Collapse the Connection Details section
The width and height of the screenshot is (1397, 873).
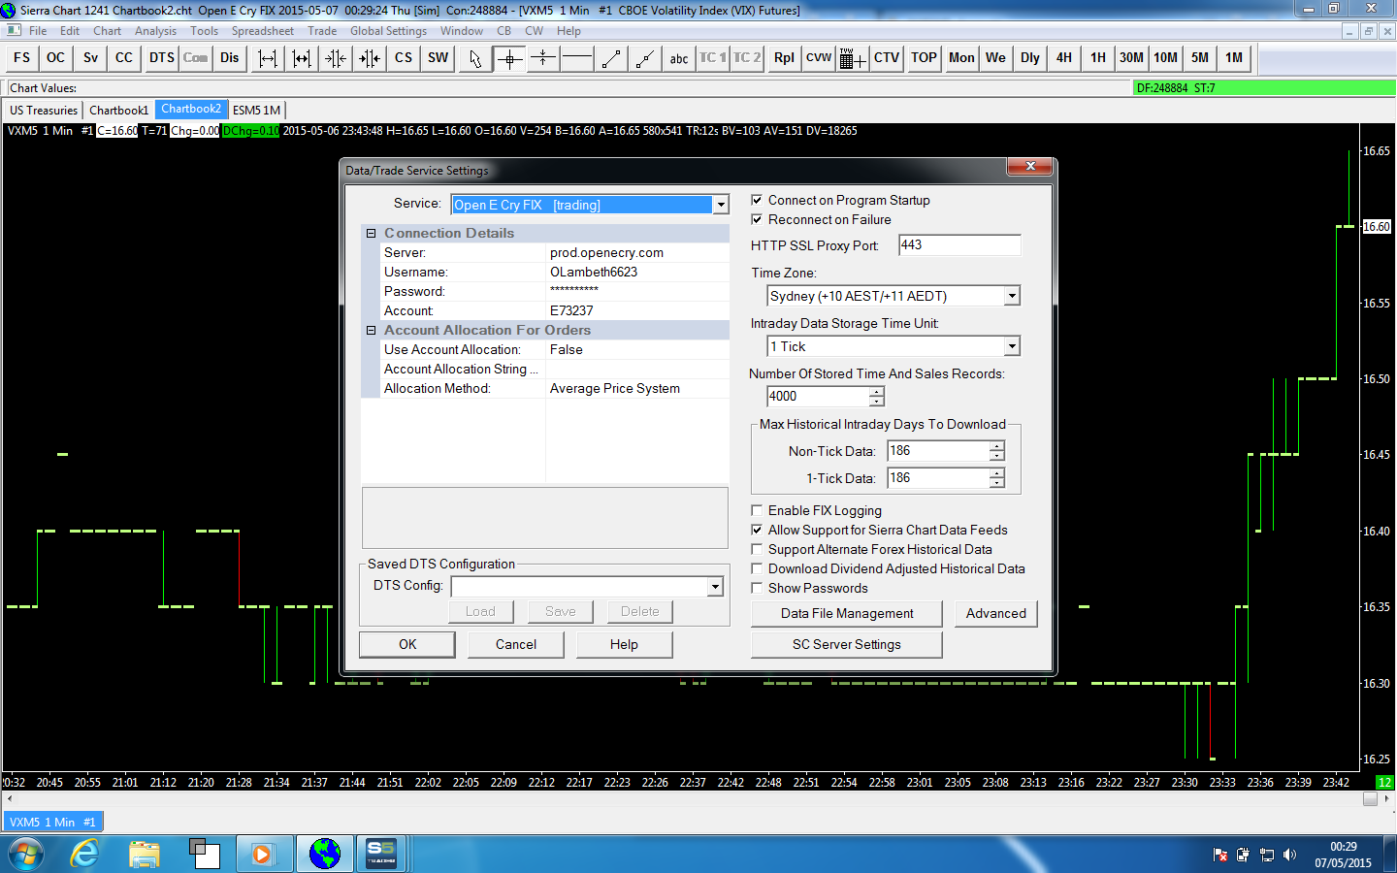(x=371, y=234)
